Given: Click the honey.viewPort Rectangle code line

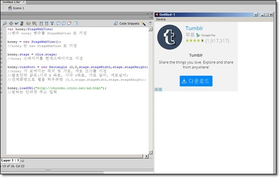Looking at the screenshot, I should pos(77,67).
